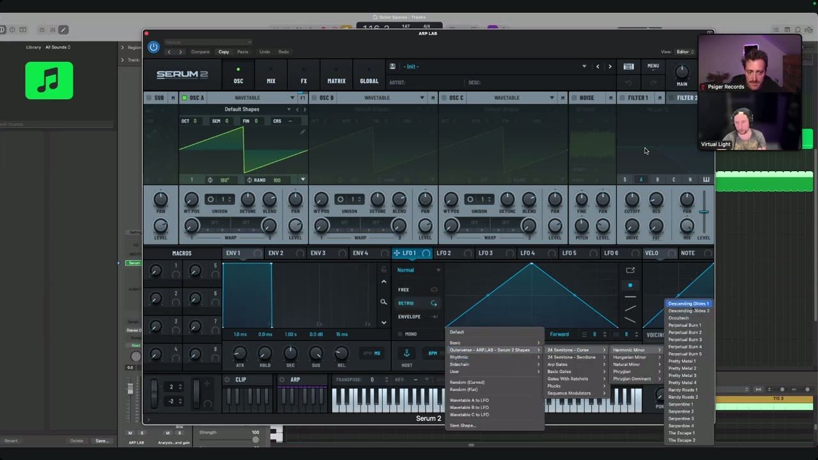818x460 pixels.
Task: Click the MENU button
Action: pos(653,66)
